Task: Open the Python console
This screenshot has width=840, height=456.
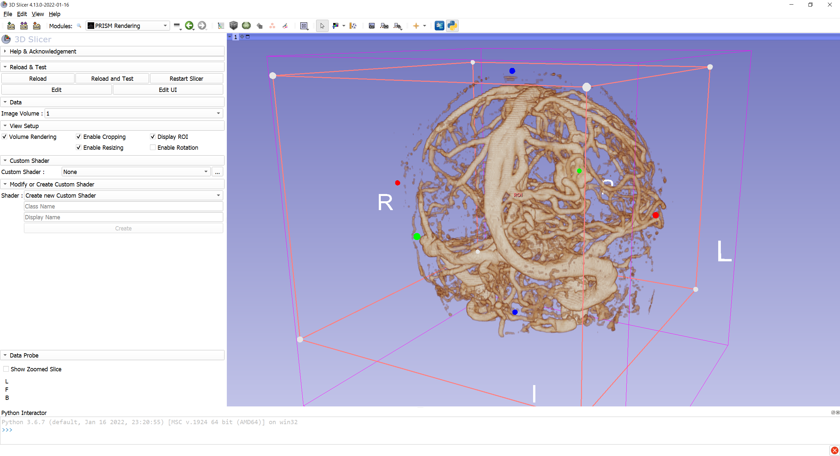Action: tap(452, 26)
